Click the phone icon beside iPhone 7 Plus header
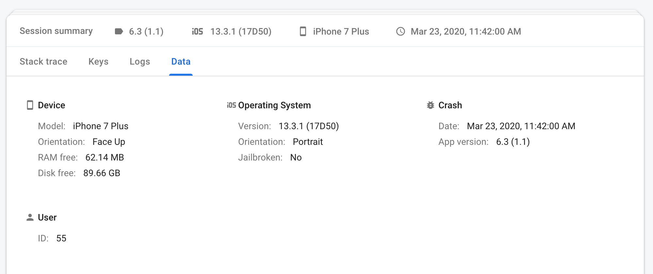 click(303, 31)
